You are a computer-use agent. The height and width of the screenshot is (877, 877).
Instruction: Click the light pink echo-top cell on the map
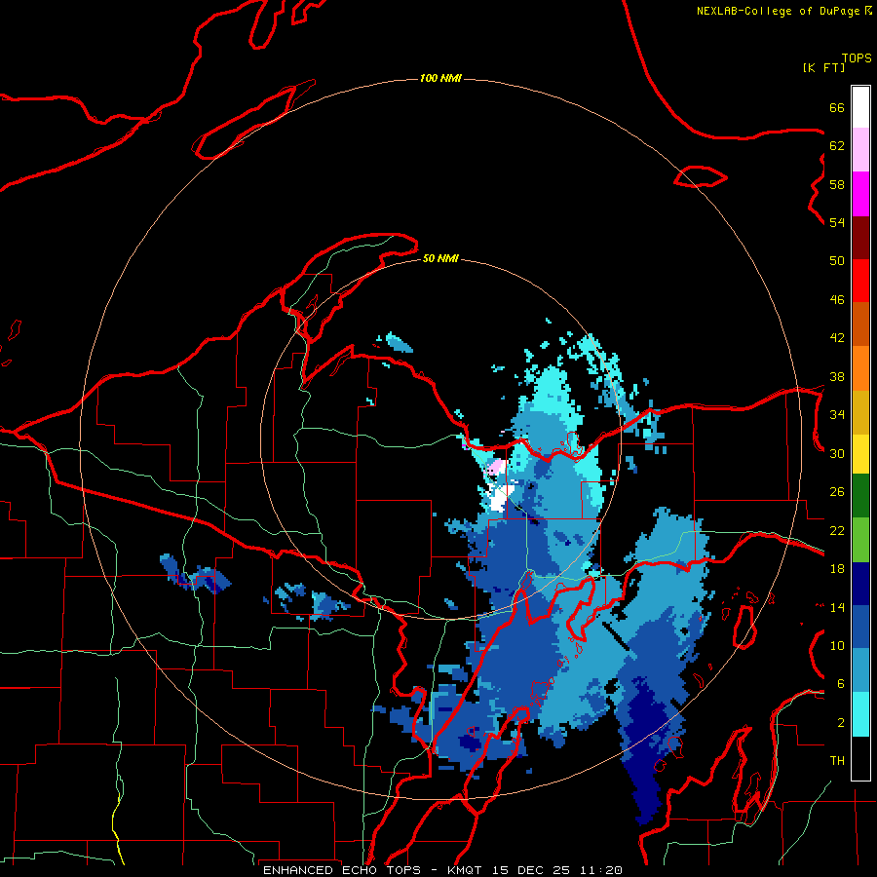[x=497, y=468]
